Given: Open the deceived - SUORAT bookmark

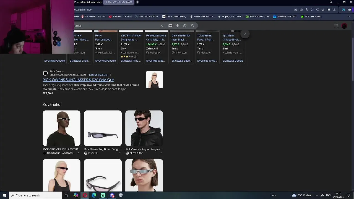Looking at the screenshot, I should 286,17.
